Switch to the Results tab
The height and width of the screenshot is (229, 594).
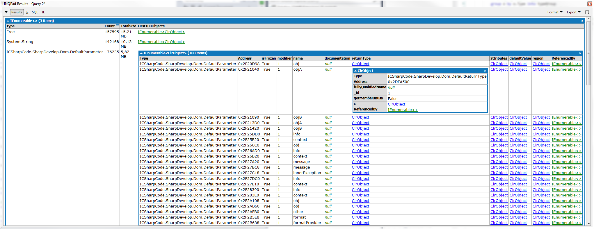[x=17, y=12]
